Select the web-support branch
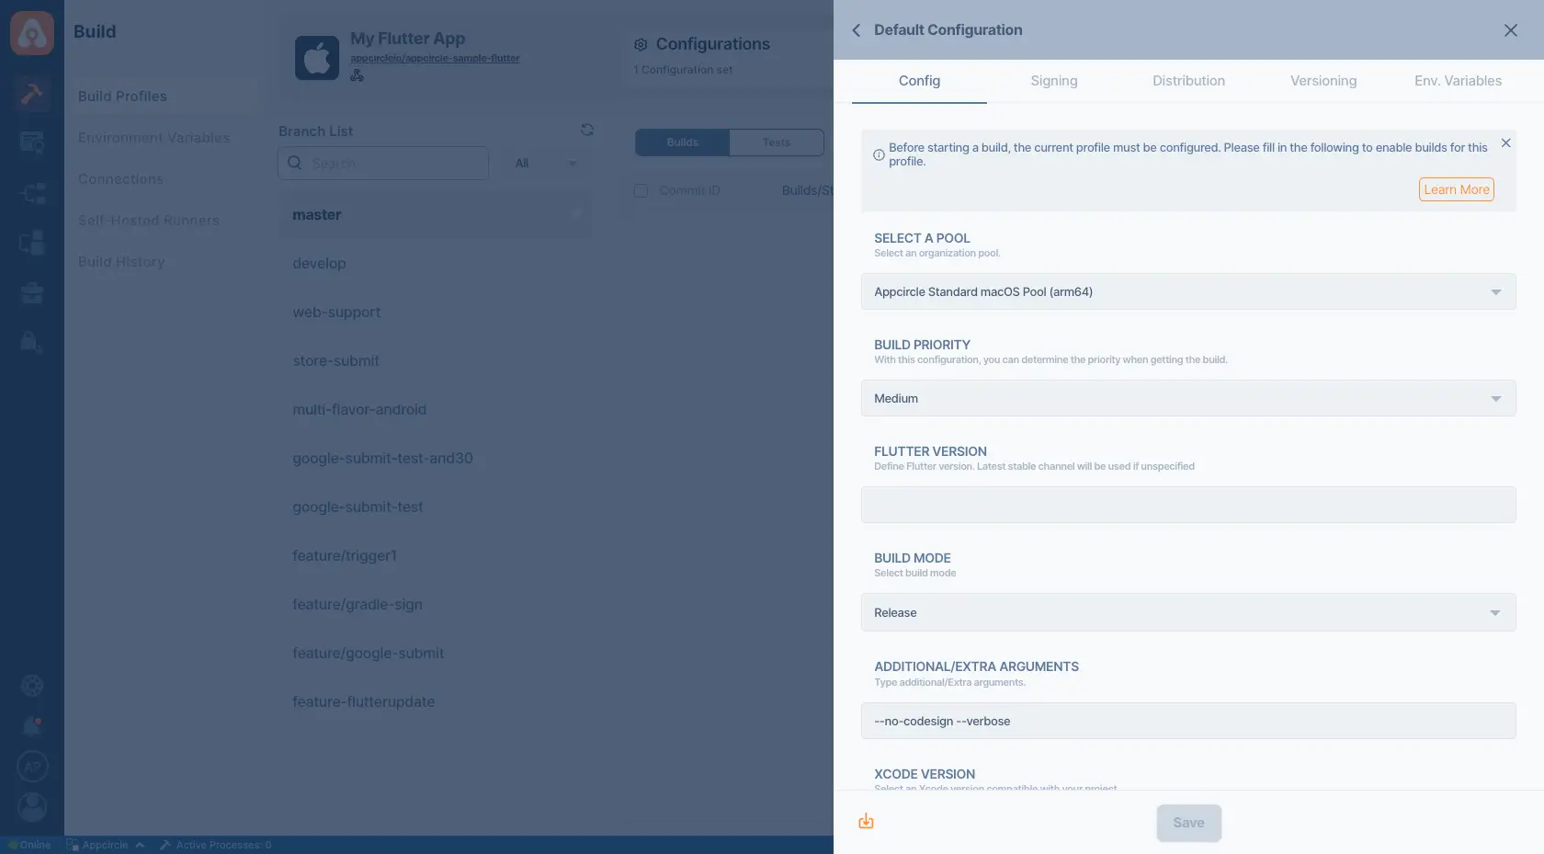The height and width of the screenshot is (854, 1544). tap(435, 312)
